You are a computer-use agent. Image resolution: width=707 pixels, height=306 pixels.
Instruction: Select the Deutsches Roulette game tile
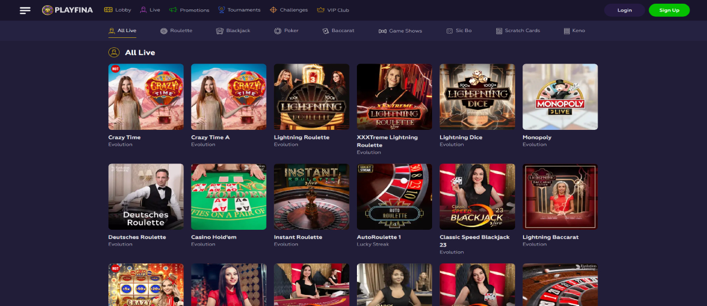point(146,197)
